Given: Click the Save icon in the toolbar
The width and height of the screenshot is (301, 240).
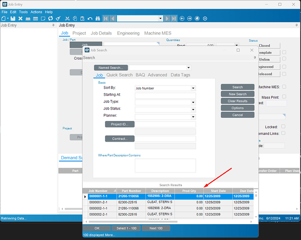Looking at the screenshot, I should pyautogui.click(x=13, y=18).
